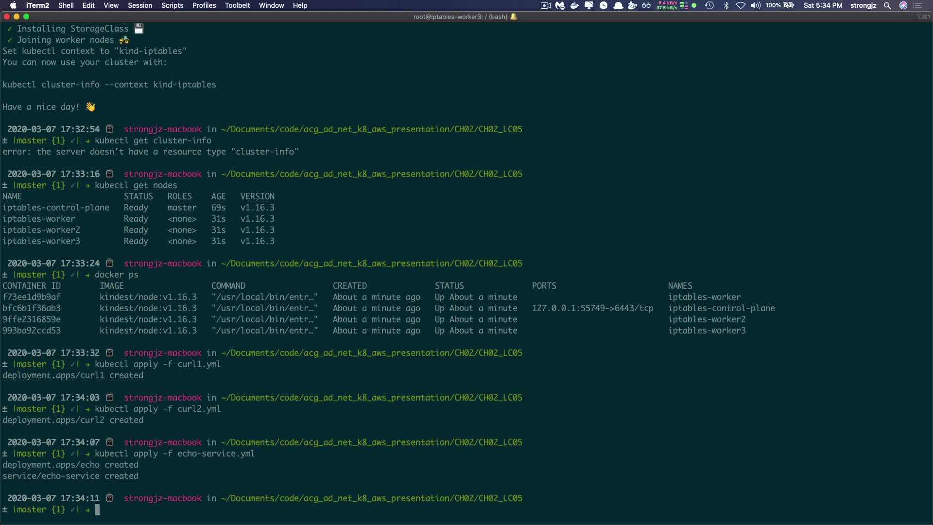
Task: Open the Scripts menu
Action: click(172, 5)
